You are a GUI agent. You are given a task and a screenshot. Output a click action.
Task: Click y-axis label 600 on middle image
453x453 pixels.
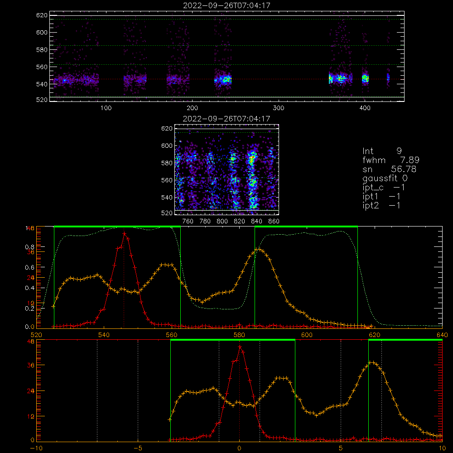(x=167, y=146)
